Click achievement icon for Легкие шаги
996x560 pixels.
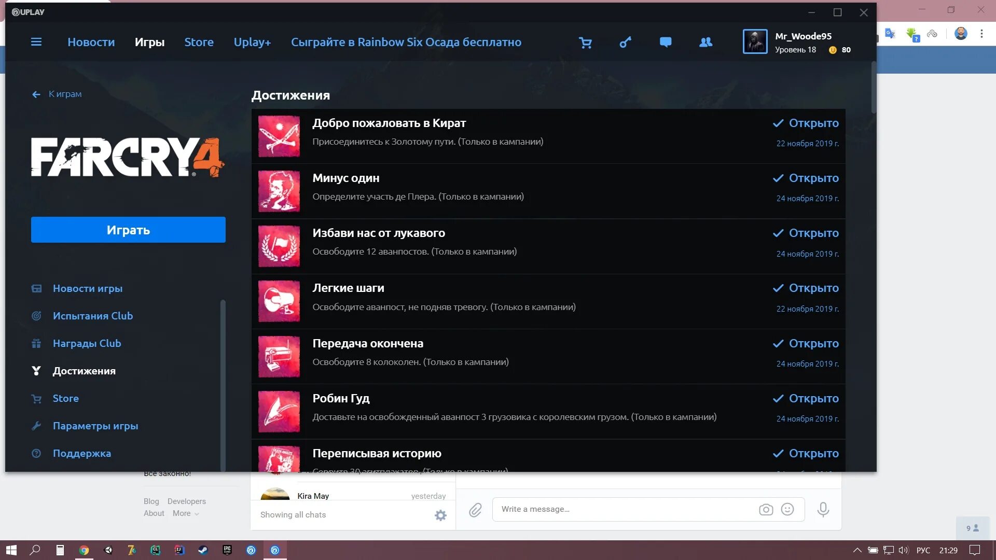tap(279, 301)
